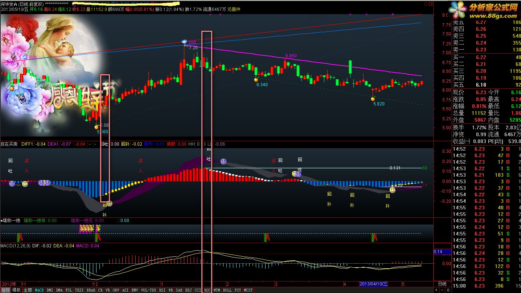The image size is (521, 293).
Task: Click the 15:00 trade row with 396
Action: pos(487,286)
